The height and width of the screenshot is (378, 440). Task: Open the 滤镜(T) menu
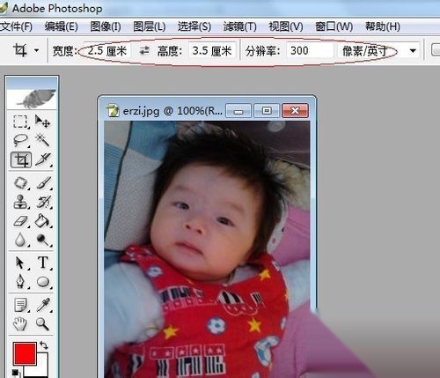(239, 26)
